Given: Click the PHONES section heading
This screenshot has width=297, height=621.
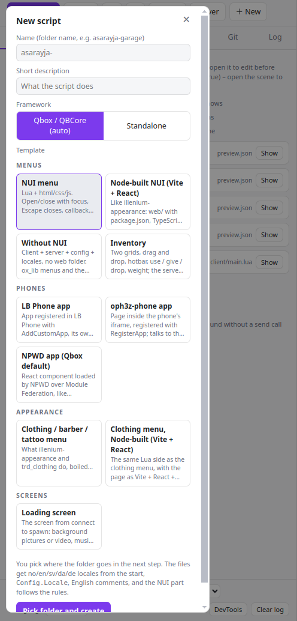Looking at the screenshot, I should pyautogui.click(x=31, y=288).
